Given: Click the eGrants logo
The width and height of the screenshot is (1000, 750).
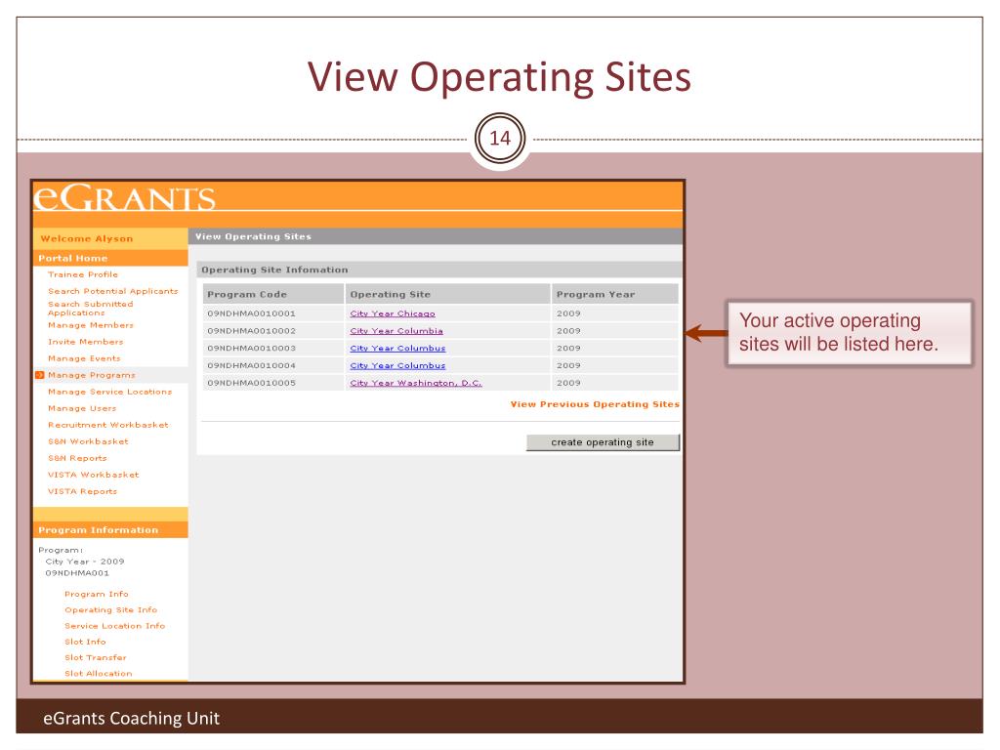Looking at the screenshot, I should pos(124,197).
